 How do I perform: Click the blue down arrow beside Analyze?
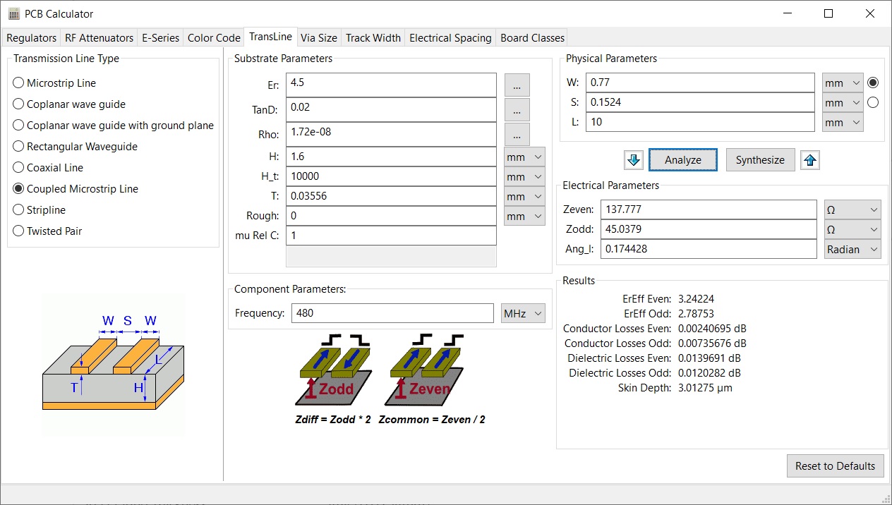pos(633,160)
